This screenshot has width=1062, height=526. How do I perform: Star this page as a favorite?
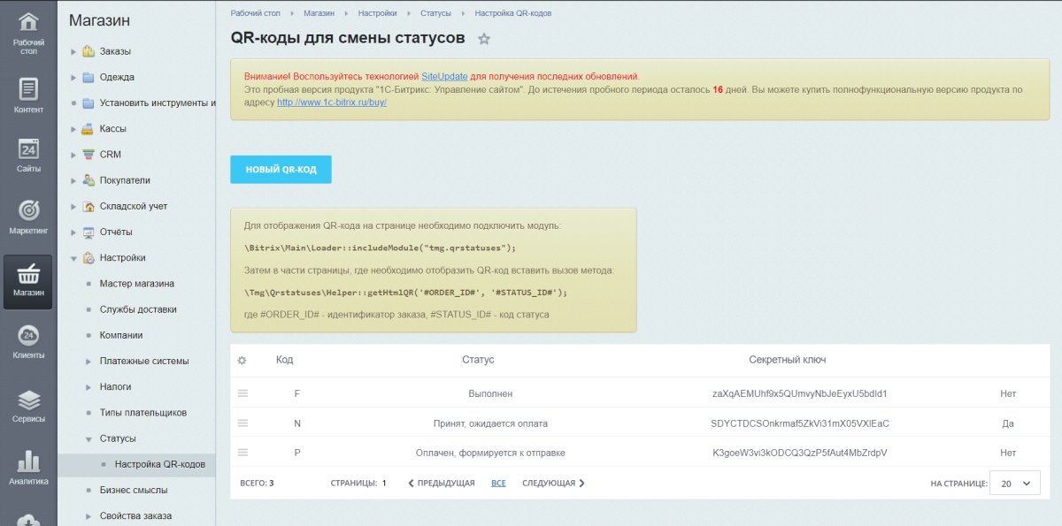[x=482, y=39]
